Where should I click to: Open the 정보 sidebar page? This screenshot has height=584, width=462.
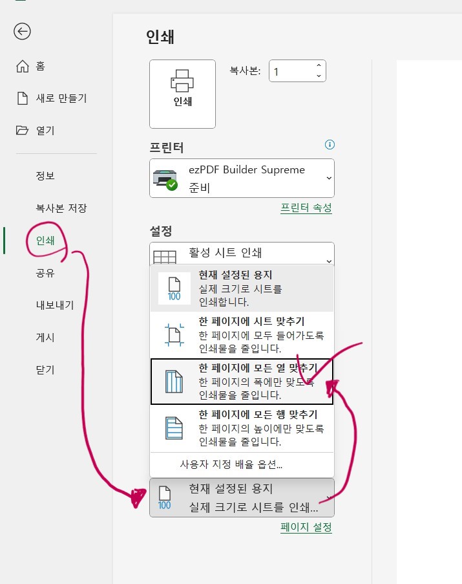pyautogui.click(x=45, y=175)
